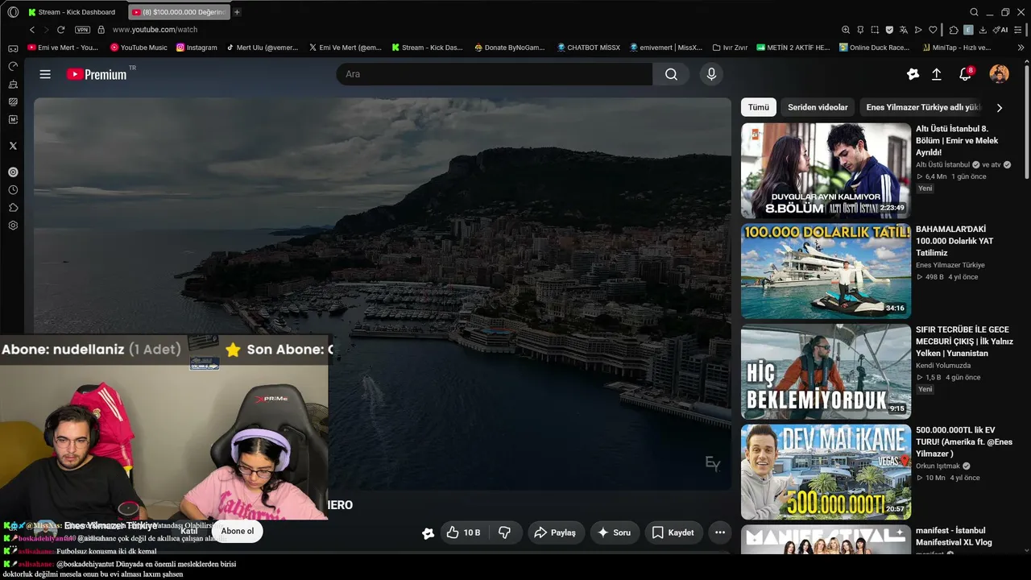Open the 100.000 Dolarlık Tatil thumbnail
Viewport: 1031px width, 580px height.
[826, 271]
